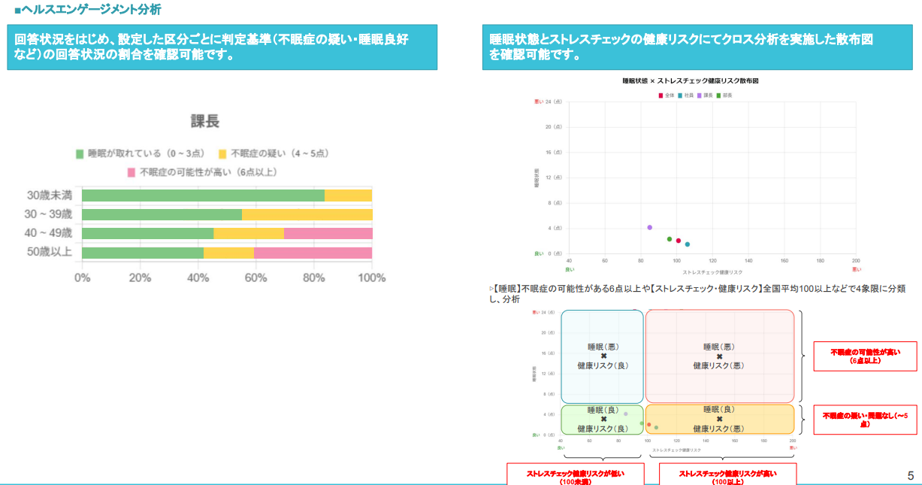
Task: Click the pink segment of the 50歳以上 bar
Action: pyautogui.click(x=313, y=253)
